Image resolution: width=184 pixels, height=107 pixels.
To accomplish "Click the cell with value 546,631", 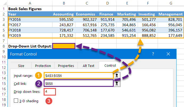I will pyautogui.click(x=127, y=30).
